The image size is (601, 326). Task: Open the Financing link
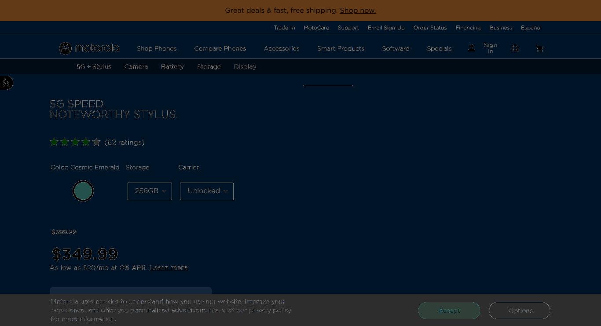coord(468,28)
